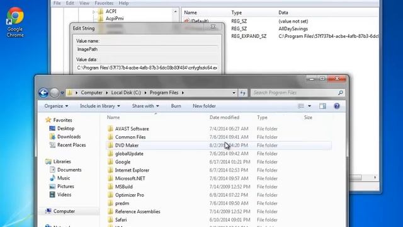Open address bar history dropdown
This screenshot has height=227, width=403.
(234, 93)
